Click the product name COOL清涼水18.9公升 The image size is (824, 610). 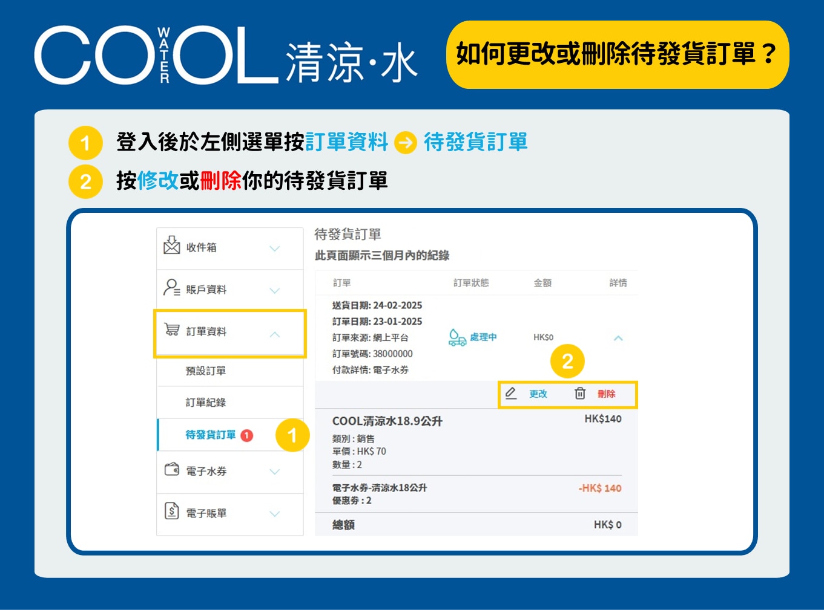pyautogui.click(x=387, y=421)
